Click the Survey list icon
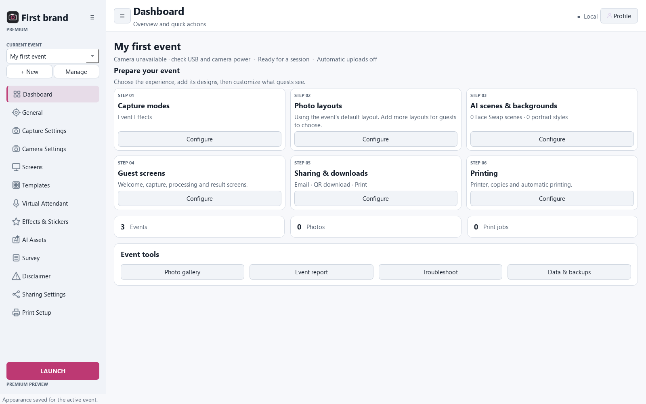This screenshot has width=646, height=404. 16,258
